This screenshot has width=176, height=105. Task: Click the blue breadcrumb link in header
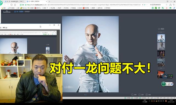tap(19, 12)
